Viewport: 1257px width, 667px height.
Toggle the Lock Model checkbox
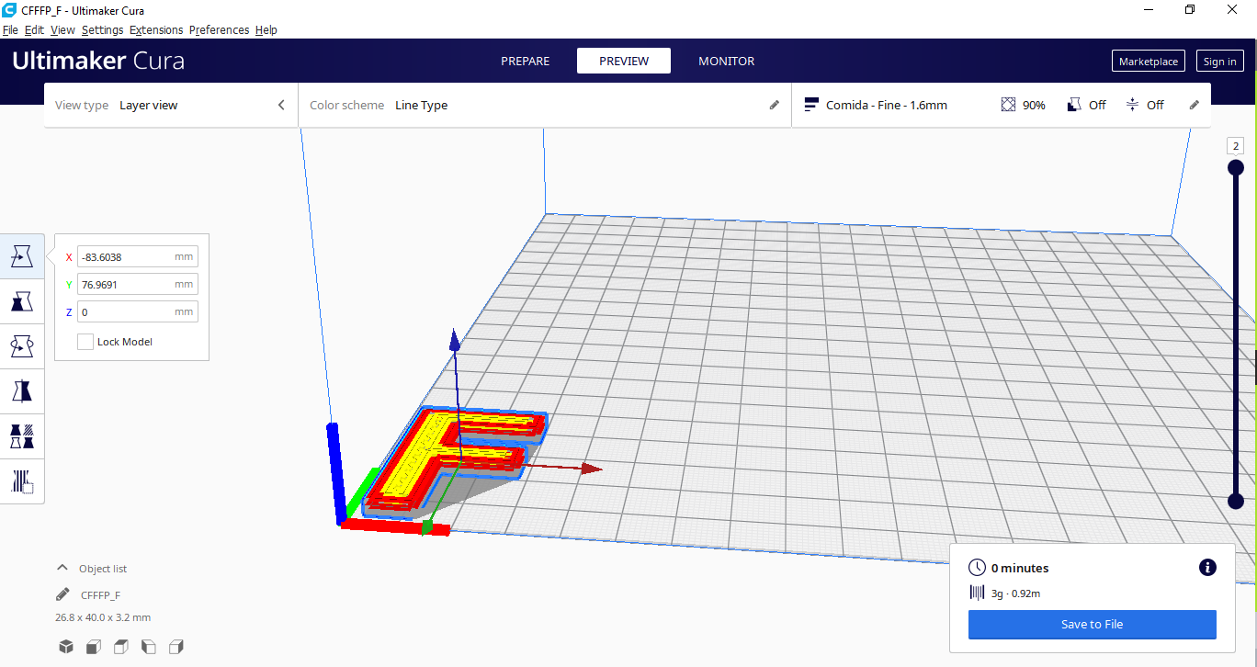click(85, 342)
